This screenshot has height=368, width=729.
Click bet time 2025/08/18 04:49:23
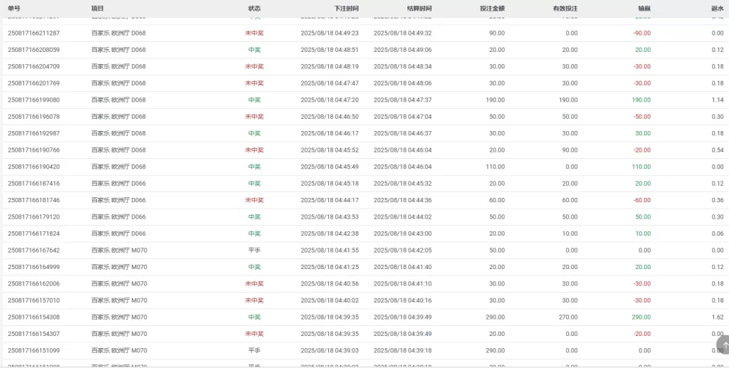click(330, 33)
